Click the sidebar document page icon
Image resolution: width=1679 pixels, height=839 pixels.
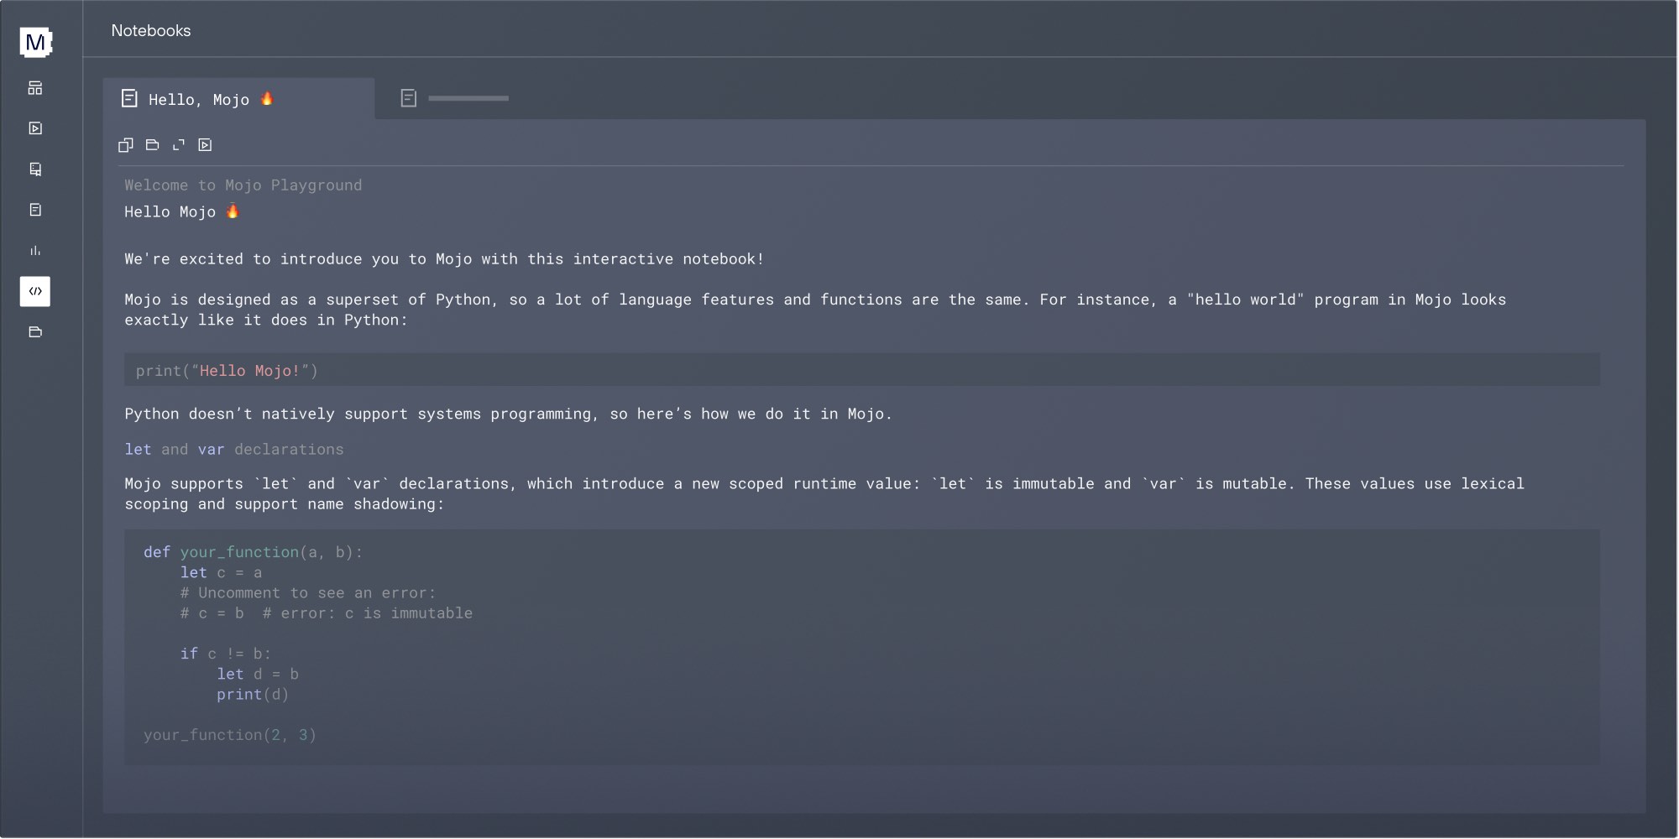point(35,210)
